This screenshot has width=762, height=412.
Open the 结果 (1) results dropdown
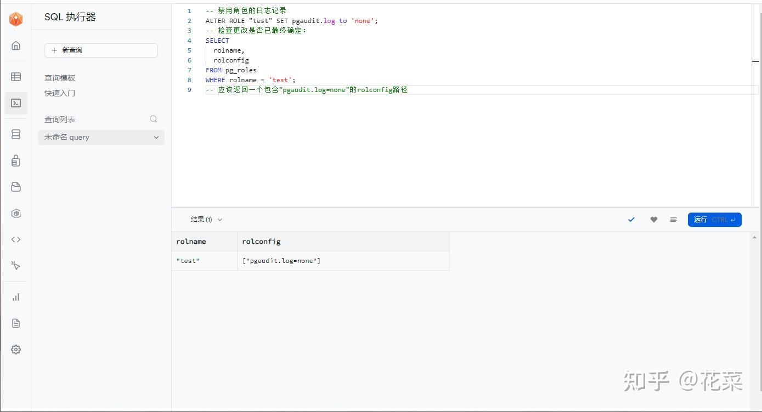coord(206,220)
